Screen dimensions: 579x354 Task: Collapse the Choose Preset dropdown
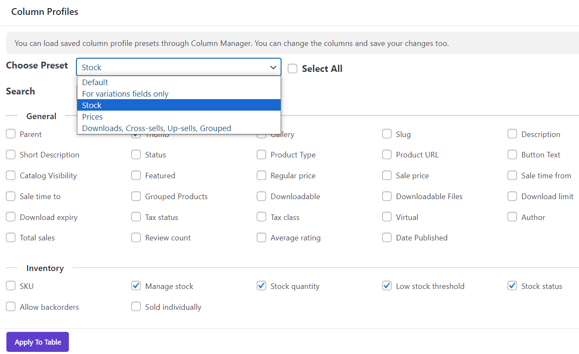coord(273,67)
